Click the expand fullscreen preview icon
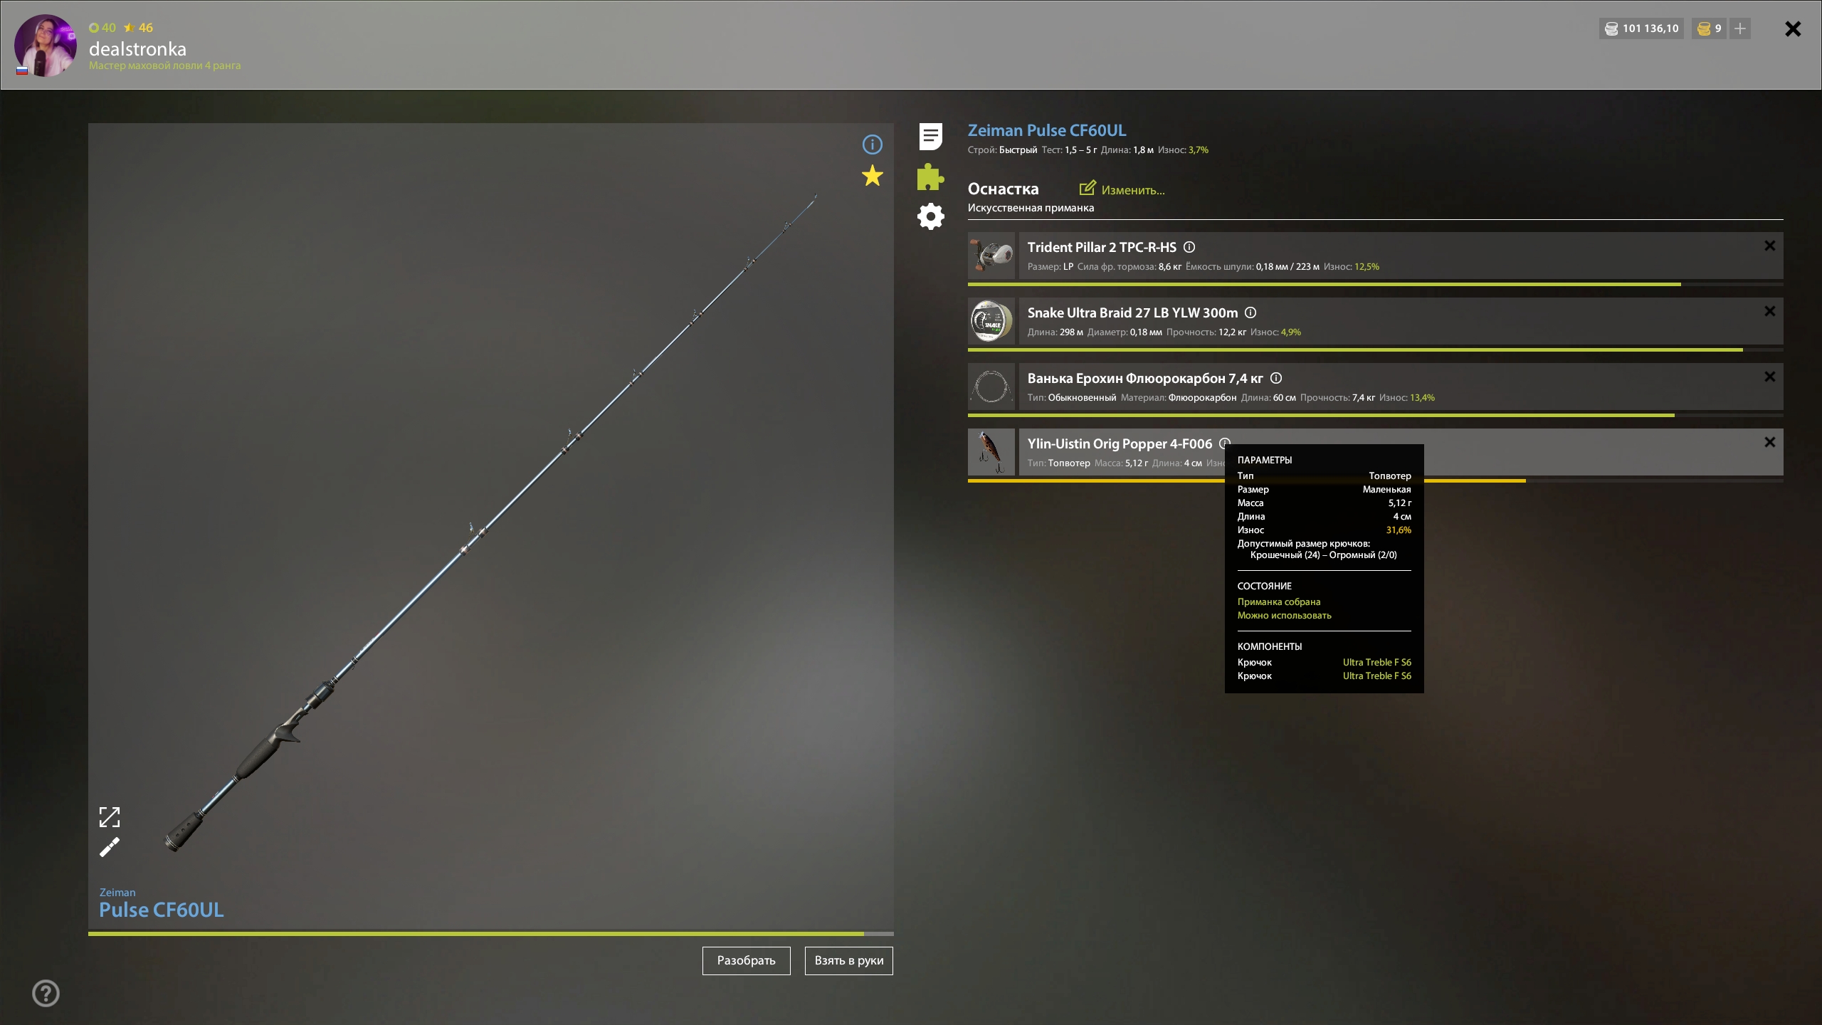Viewport: 1822px width, 1025px height. coord(110,817)
